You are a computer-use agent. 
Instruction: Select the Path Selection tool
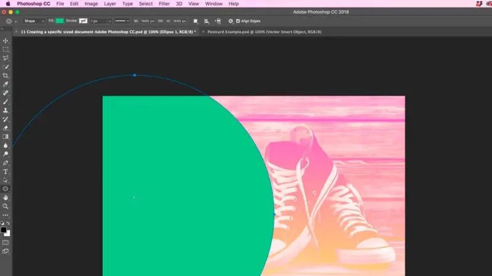6,180
